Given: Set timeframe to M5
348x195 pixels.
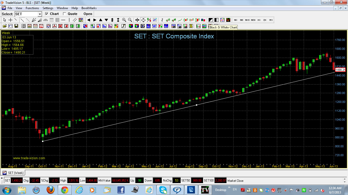Looking at the screenshot, I should pos(242,20).
